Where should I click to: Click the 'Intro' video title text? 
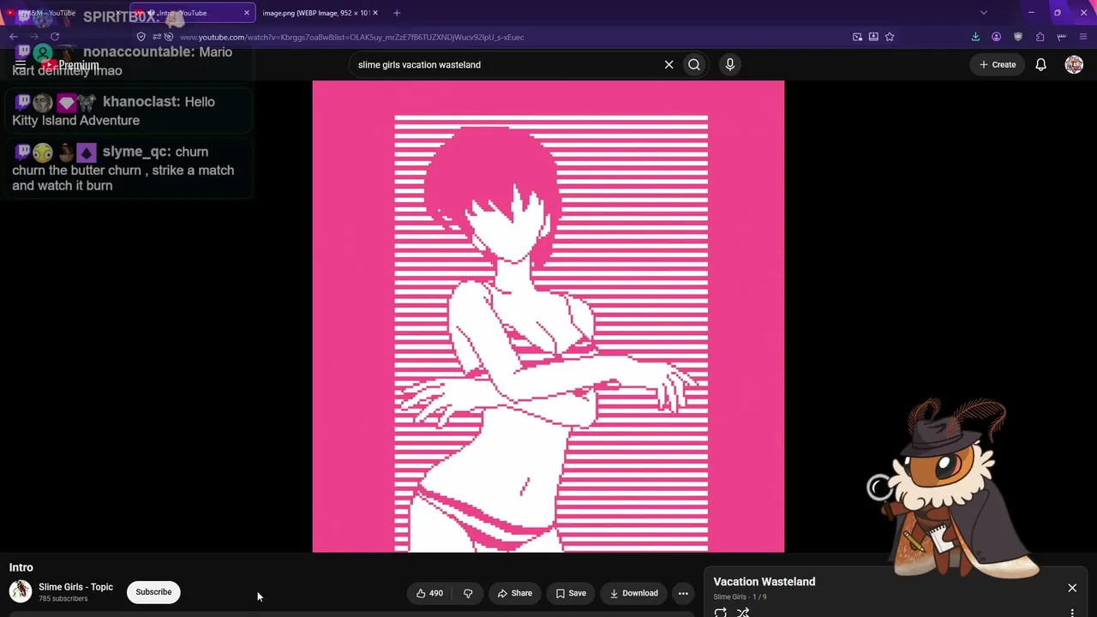21,567
